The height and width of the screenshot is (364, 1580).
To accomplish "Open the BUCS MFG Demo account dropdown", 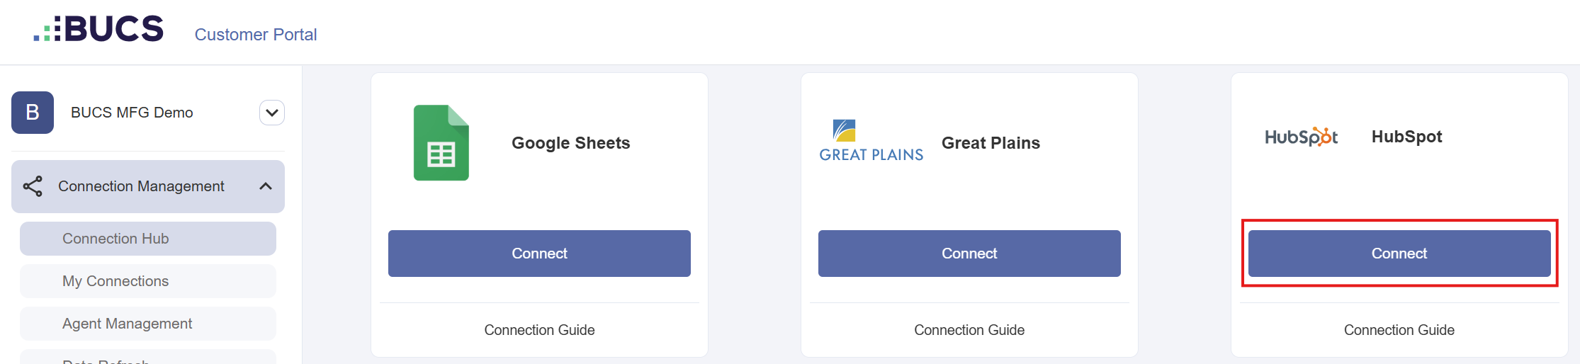I will coord(272,113).
